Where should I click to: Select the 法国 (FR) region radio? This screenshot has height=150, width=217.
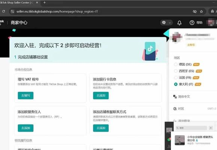(x=176, y=78)
